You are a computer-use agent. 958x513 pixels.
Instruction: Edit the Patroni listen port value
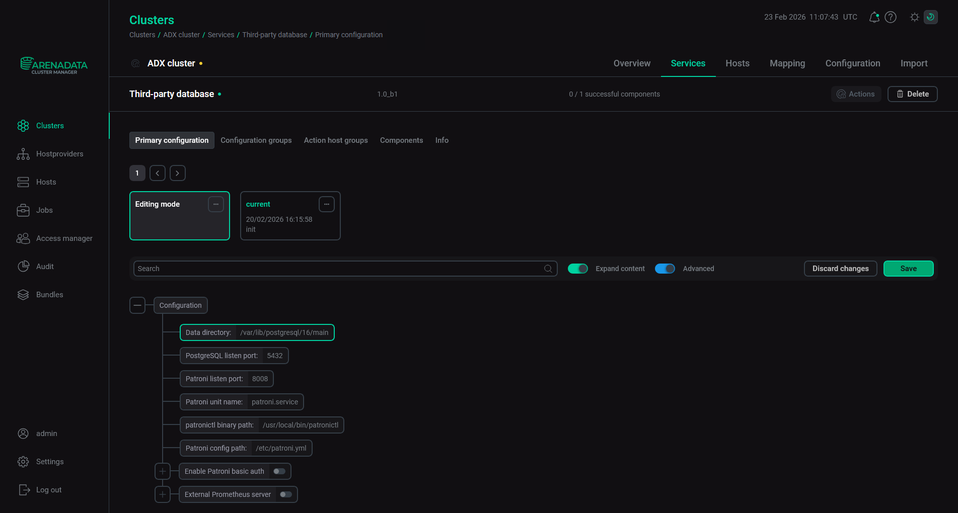[260, 379]
